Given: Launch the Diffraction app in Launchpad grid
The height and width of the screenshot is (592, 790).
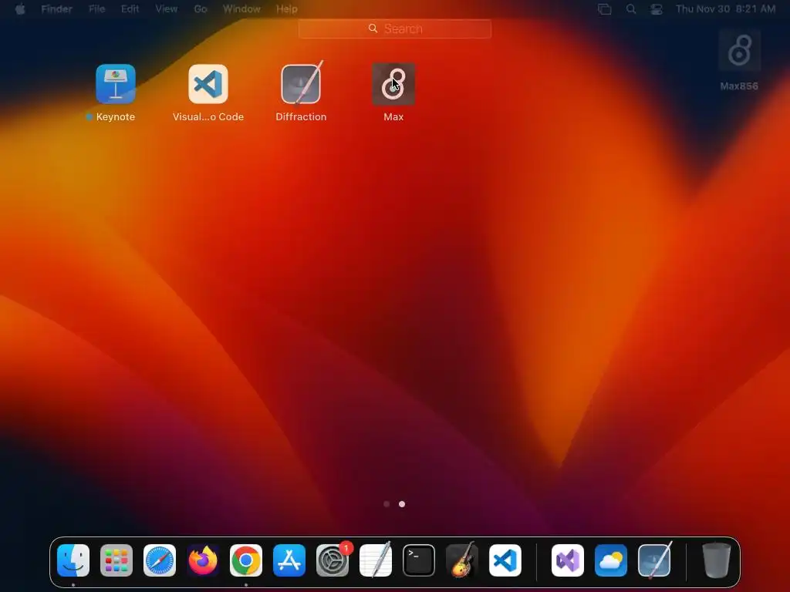Looking at the screenshot, I should pyautogui.click(x=301, y=83).
